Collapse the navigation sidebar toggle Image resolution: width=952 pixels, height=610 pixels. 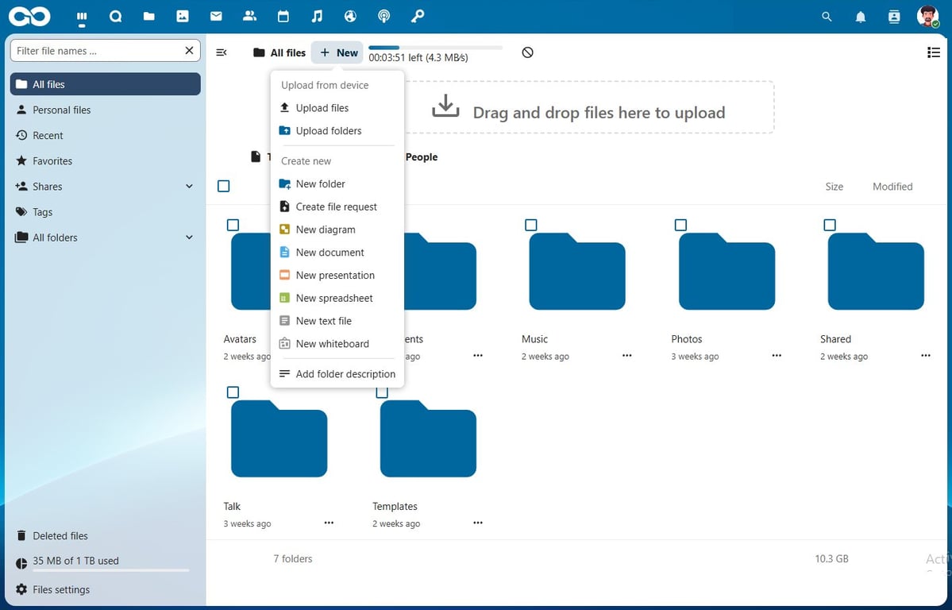click(x=222, y=53)
